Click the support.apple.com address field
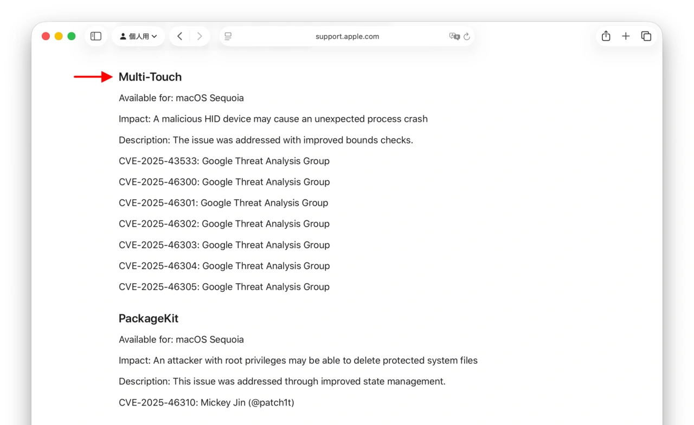 pos(347,36)
